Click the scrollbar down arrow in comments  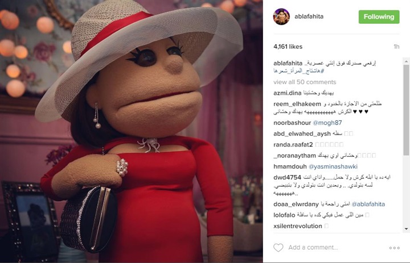tap(406, 229)
